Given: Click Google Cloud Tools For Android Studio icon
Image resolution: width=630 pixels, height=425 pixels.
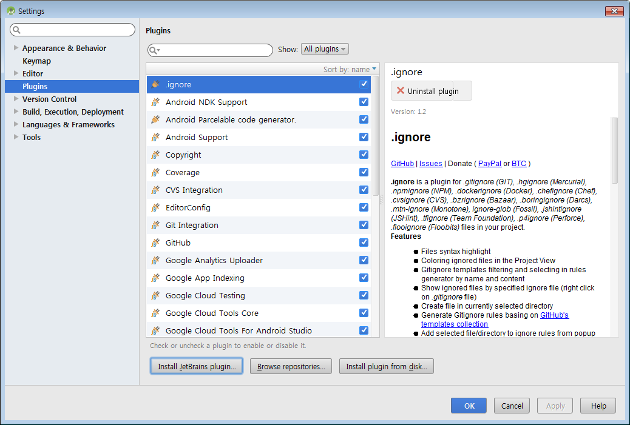Looking at the screenshot, I should pyautogui.click(x=155, y=330).
